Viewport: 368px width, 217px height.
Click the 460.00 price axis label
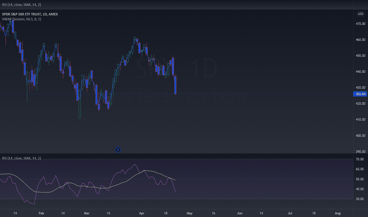[x=360, y=39]
